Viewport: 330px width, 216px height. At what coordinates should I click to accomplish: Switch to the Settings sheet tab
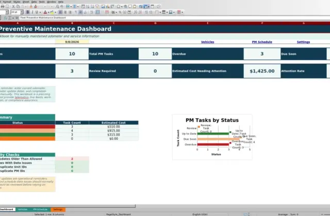click(x=58, y=209)
